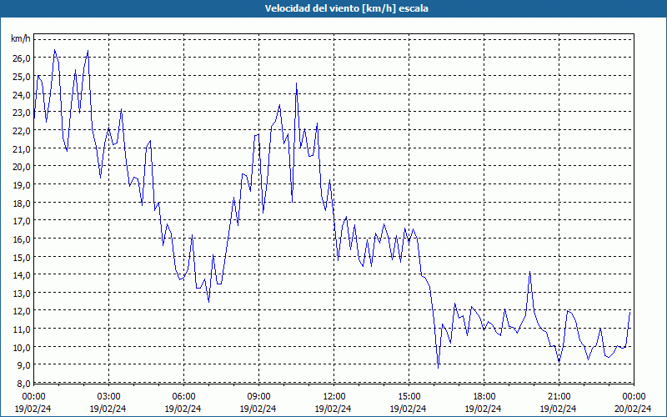Click the line spike near 20:00
The width and height of the screenshot is (667, 417).
(529, 272)
